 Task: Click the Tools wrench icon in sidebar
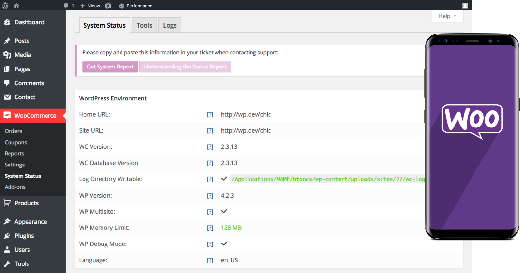(x=7, y=264)
